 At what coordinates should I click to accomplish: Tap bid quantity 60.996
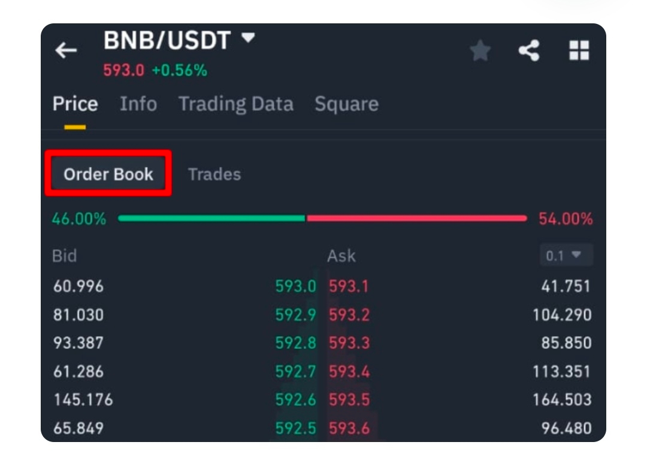(x=78, y=286)
